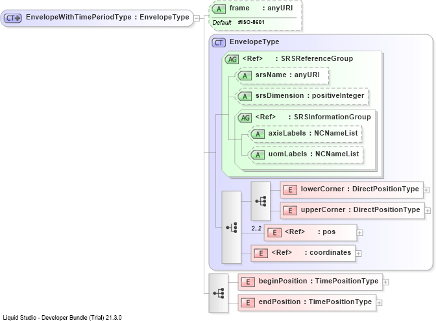
Task: Click the attribute icon for srsName
Action: [x=245, y=75]
